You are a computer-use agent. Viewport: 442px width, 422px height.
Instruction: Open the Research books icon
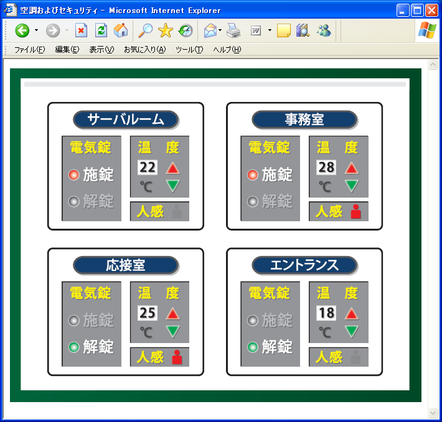pyautogui.click(x=303, y=30)
